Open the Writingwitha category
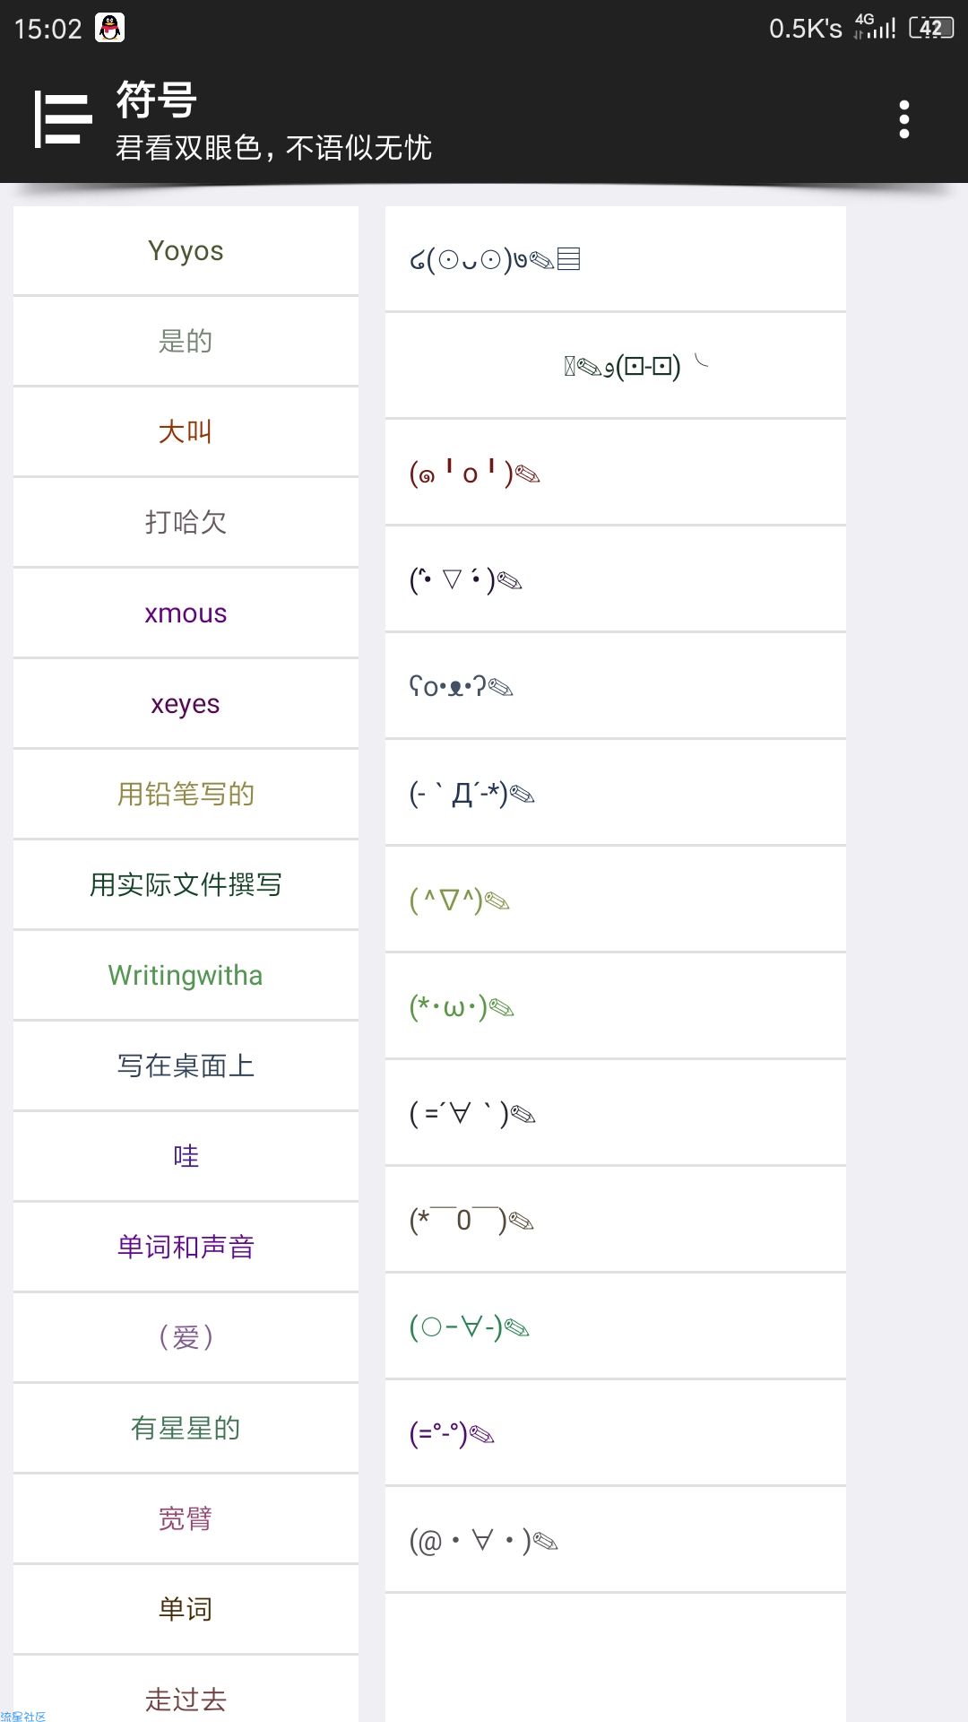The image size is (968, 1722). [x=186, y=975]
